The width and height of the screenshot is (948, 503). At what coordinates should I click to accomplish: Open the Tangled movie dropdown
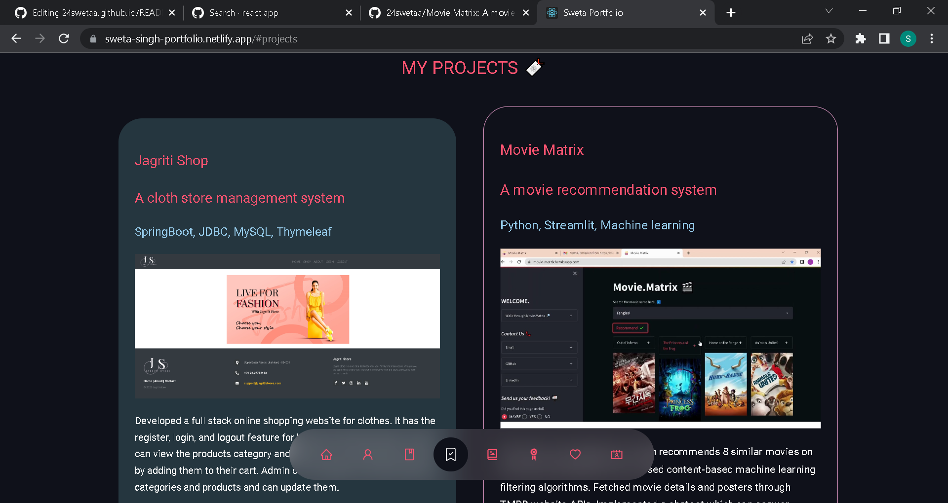(x=787, y=313)
